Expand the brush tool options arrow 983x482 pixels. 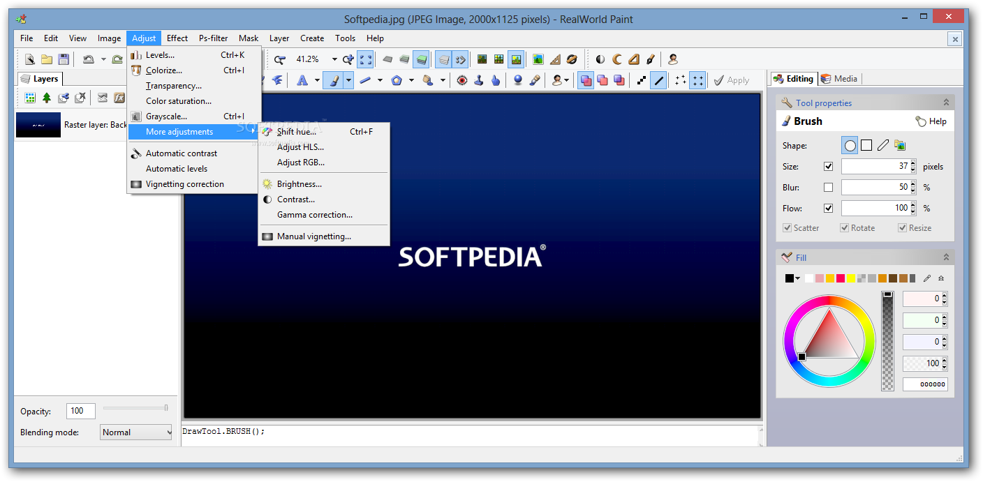348,80
